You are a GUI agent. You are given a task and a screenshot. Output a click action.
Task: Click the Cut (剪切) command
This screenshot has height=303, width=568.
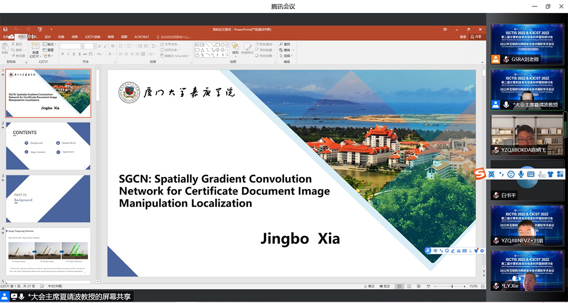click(17, 44)
